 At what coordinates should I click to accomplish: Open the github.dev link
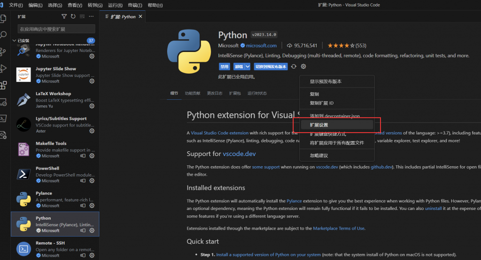point(381,167)
